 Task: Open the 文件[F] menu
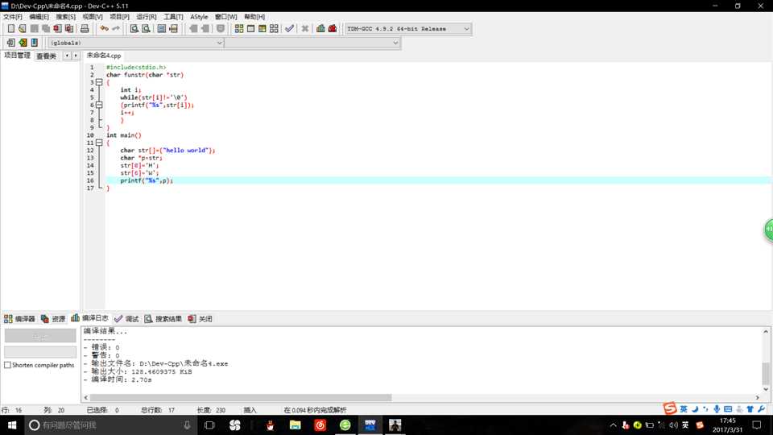click(x=13, y=17)
